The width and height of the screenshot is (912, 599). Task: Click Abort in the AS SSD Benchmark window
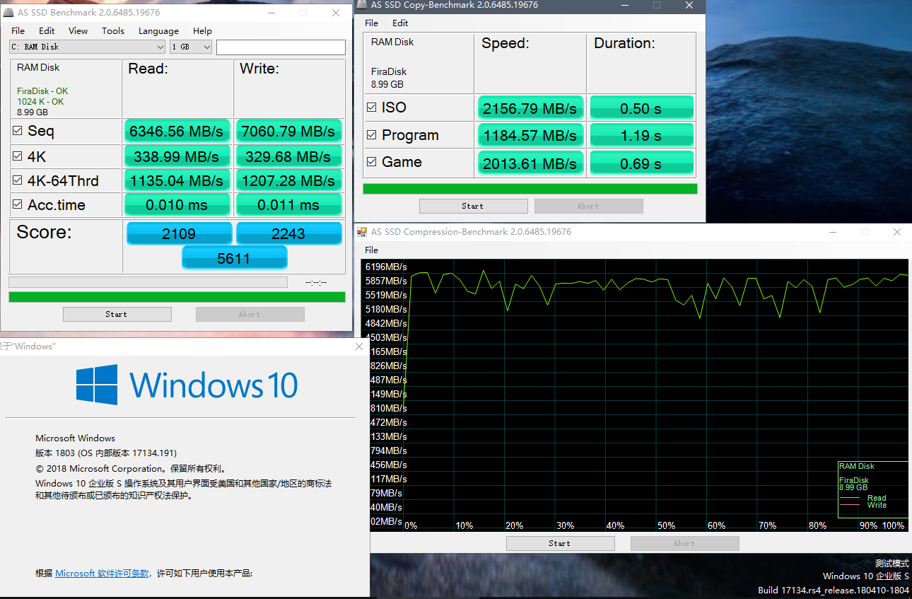coord(250,315)
